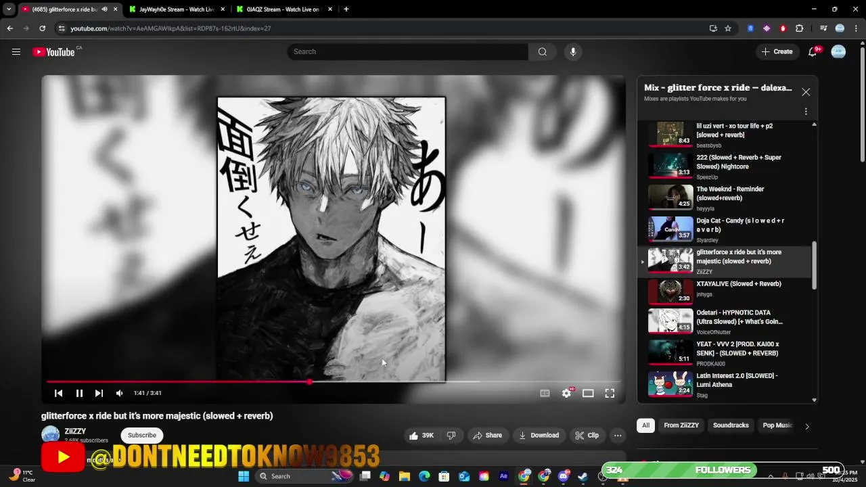Image resolution: width=866 pixels, height=487 pixels.
Task: Start voice search with microphone icon
Action: (573, 52)
